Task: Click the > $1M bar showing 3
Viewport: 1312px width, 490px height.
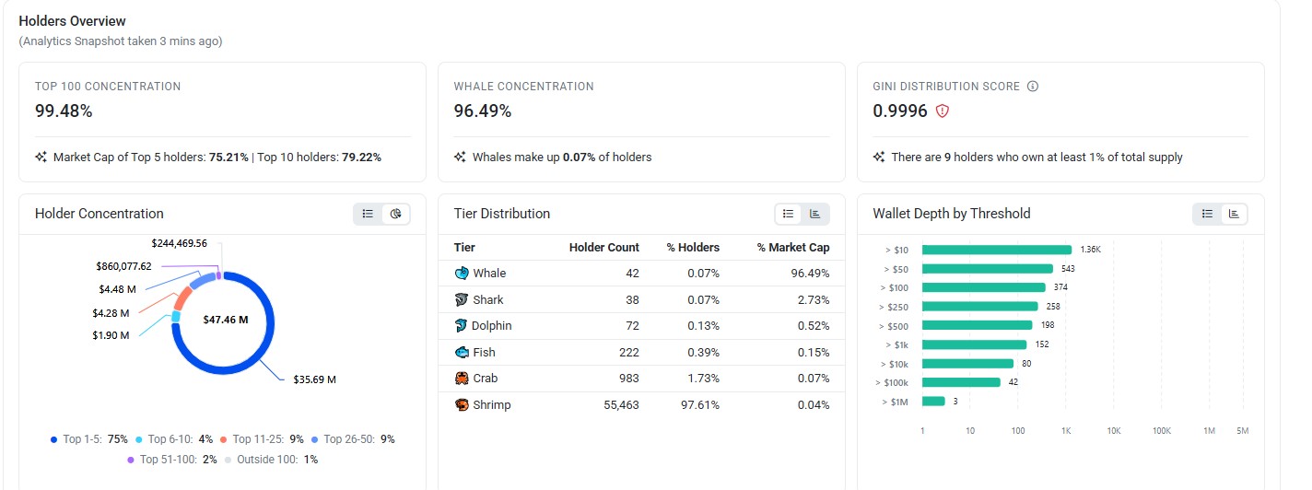Action: point(933,401)
